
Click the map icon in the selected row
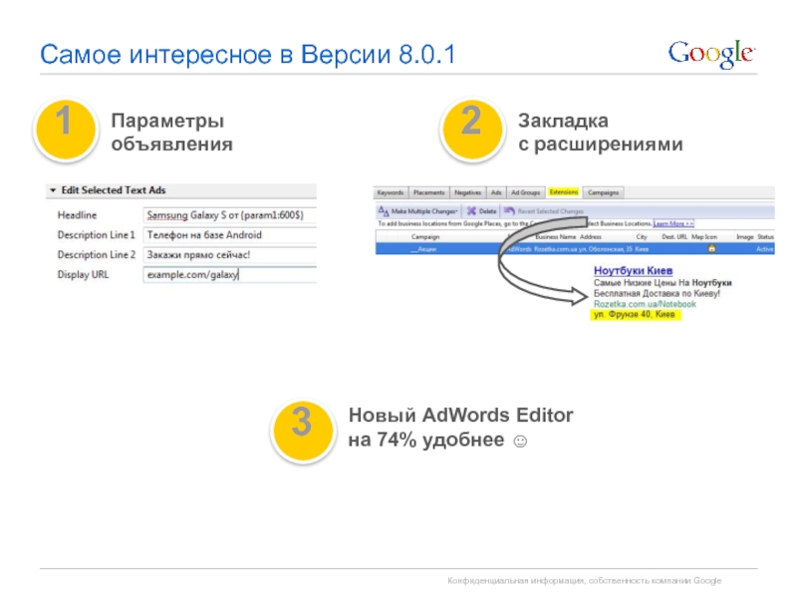point(711,248)
